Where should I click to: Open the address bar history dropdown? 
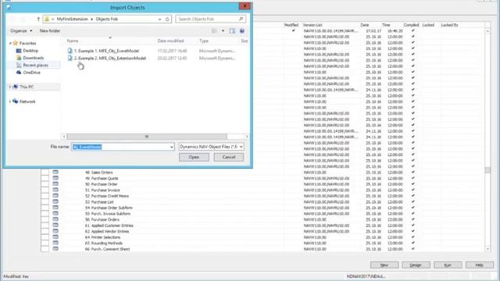(159, 19)
